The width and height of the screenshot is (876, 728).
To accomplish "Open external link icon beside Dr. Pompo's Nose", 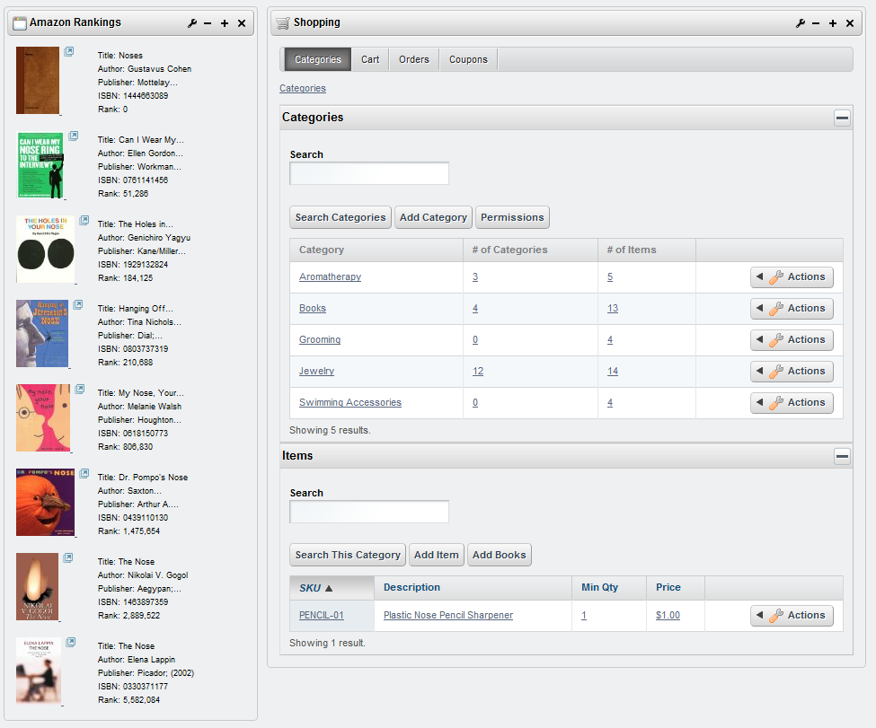I will [x=84, y=473].
